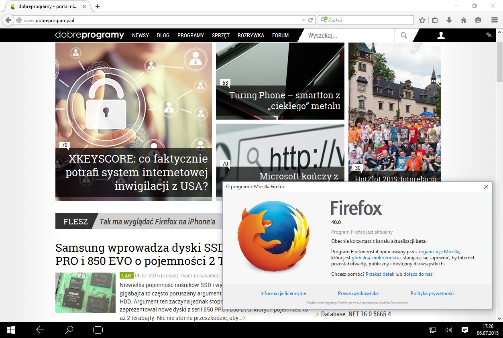503x338 pixels.
Task: Click the page vertical scrollbar thumb
Action: [x=499, y=62]
